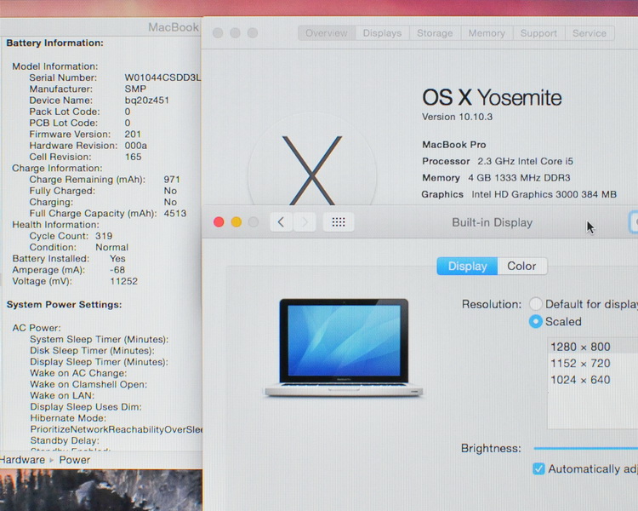Viewport: 638px width, 511px height.
Task: Click Full Charge Capacity value 4513
Action: [x=175, y=213]
